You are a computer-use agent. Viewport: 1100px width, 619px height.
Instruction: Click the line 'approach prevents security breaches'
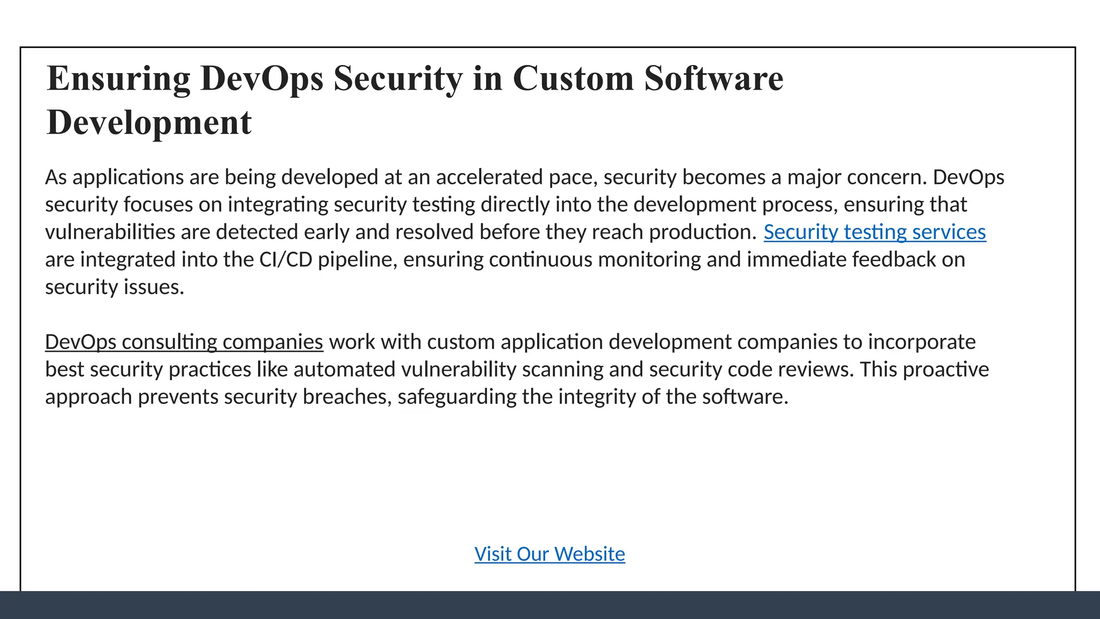click(x=417, y=397)
